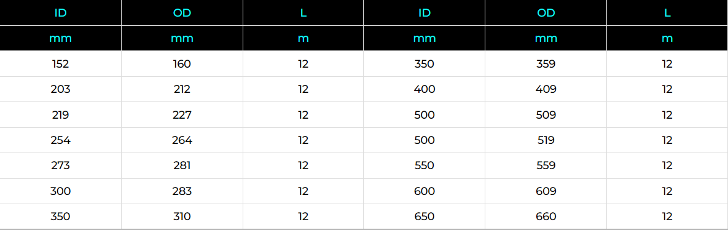
Task: Select the cell with value 219
Action: (60, 115)
